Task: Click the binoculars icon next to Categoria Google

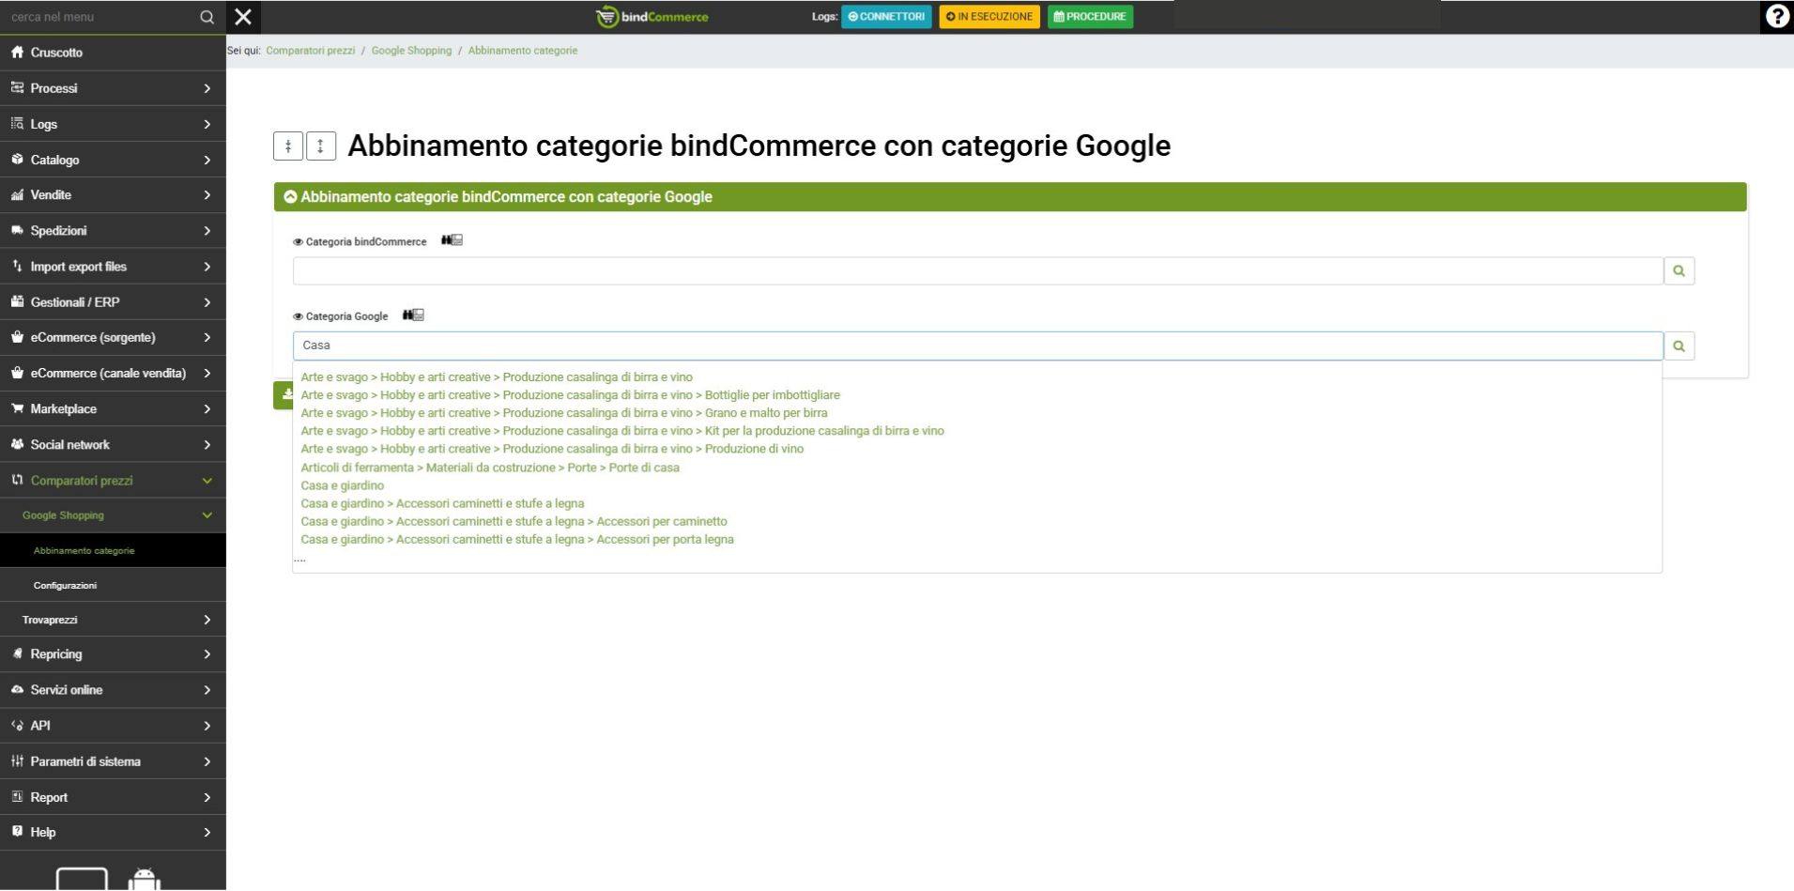Action: point(413,315)
